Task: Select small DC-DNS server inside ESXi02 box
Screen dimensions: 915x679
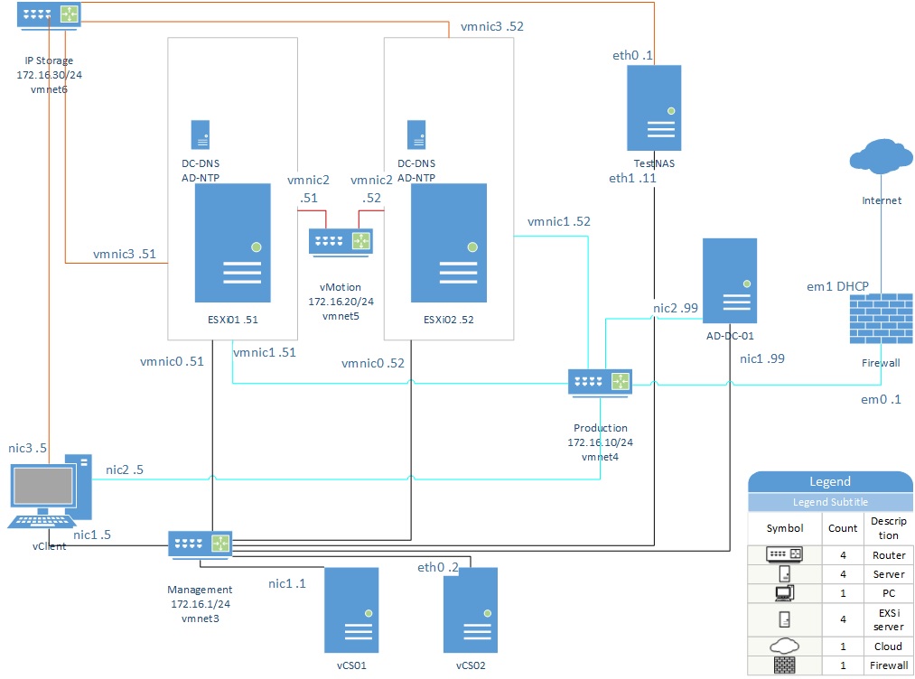Action: pyautogui.click(x=416, y=135)
